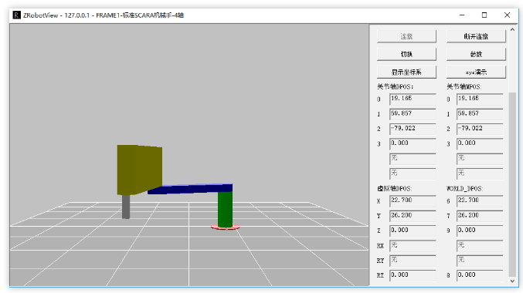Click the green base column of the robot

click(225, 210)
